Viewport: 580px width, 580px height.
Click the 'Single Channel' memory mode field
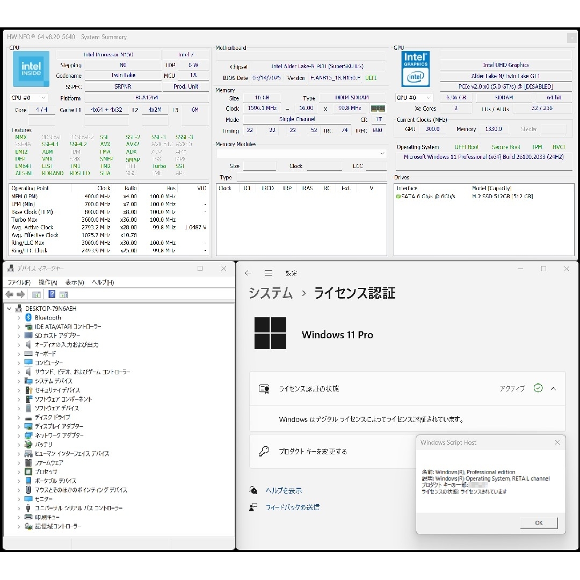click(x=297, y=119)
